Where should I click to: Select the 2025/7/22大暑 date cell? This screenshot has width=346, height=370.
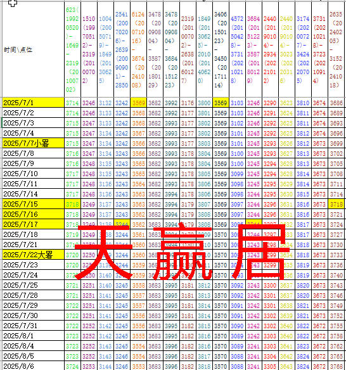[34, 255]
